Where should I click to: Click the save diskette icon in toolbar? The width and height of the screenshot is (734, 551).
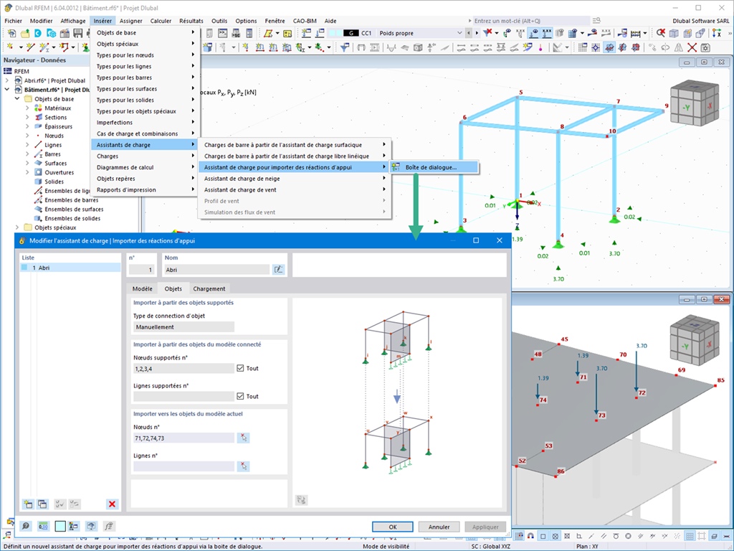click(77, 33)
